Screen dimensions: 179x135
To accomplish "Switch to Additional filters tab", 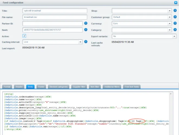I will click(112, 87).
